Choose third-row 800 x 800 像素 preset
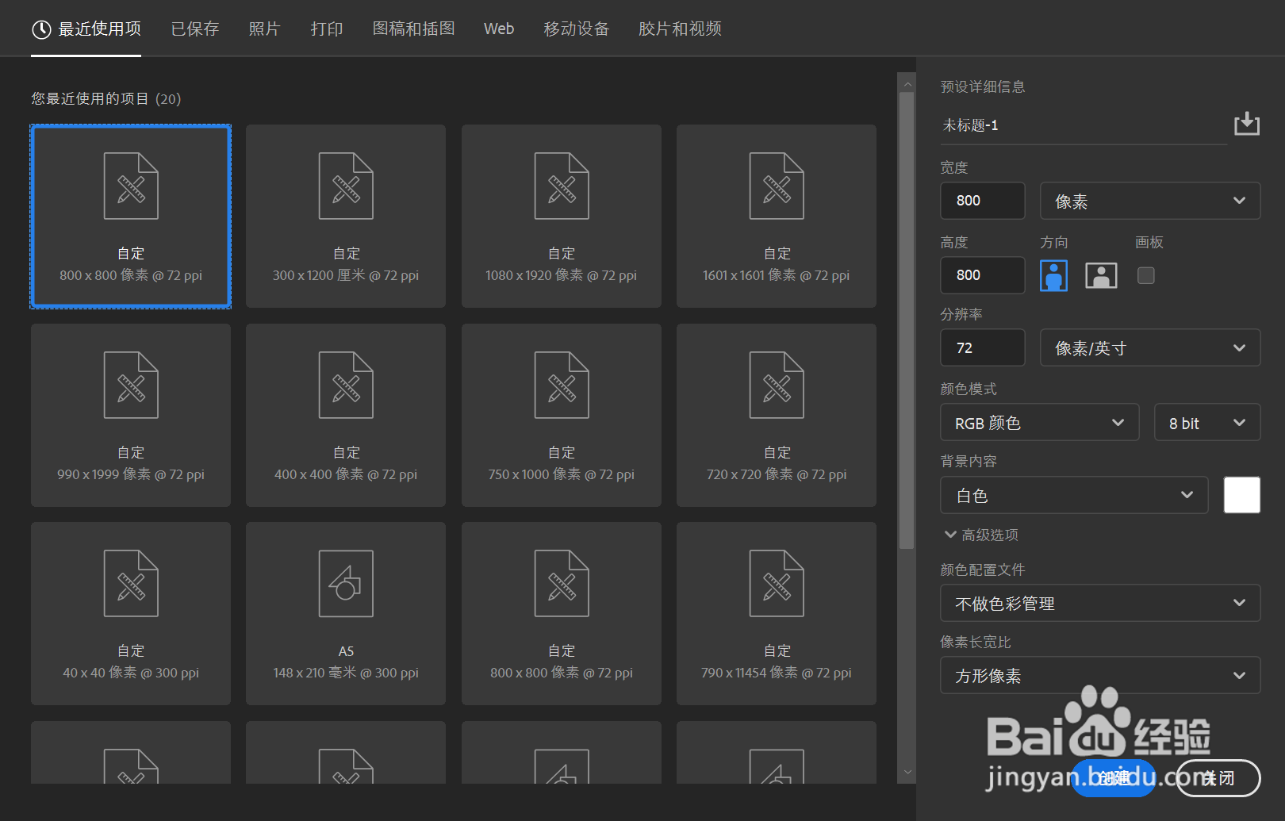 coord(562,613)
